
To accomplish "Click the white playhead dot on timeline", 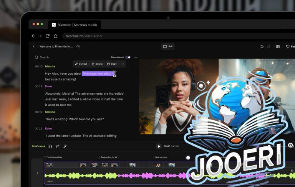I will [x=188, y=158].
